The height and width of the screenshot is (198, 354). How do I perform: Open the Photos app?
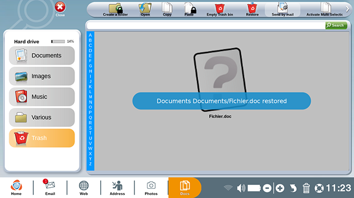coord(151,188)
